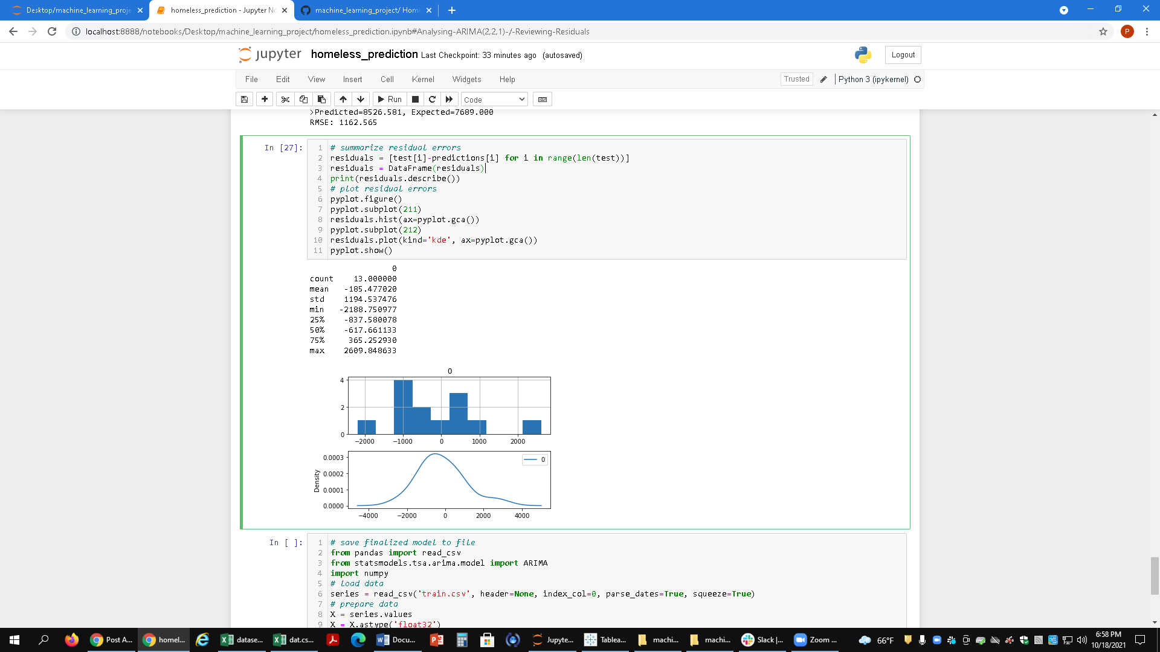Click the localhost URL address bar

point(337,31)
